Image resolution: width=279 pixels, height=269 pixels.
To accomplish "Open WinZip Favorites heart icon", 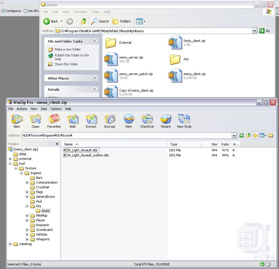I will tap(54, 119).
